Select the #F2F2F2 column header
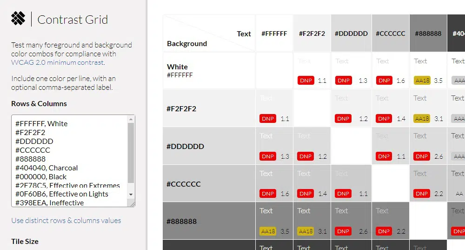The image size is (465, 250). (x=312, y=34)
